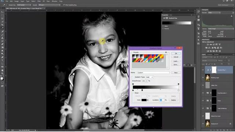235x132 pixels.
Task: Select the Horizontal Type tool
Action: point(2,60)
